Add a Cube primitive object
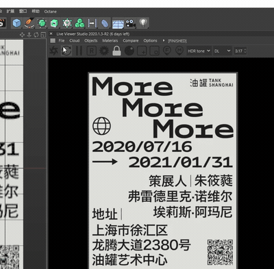This screenshot has height=269, width=274. tap(16, 23)
